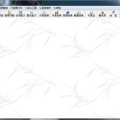
Task: Open the H.帮助 menu
Action: pos(57,8)
